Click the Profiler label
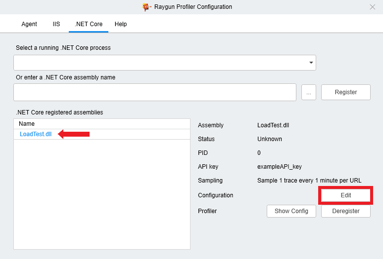The height and width of the screenshot is (259, 383). coord(207,211)
